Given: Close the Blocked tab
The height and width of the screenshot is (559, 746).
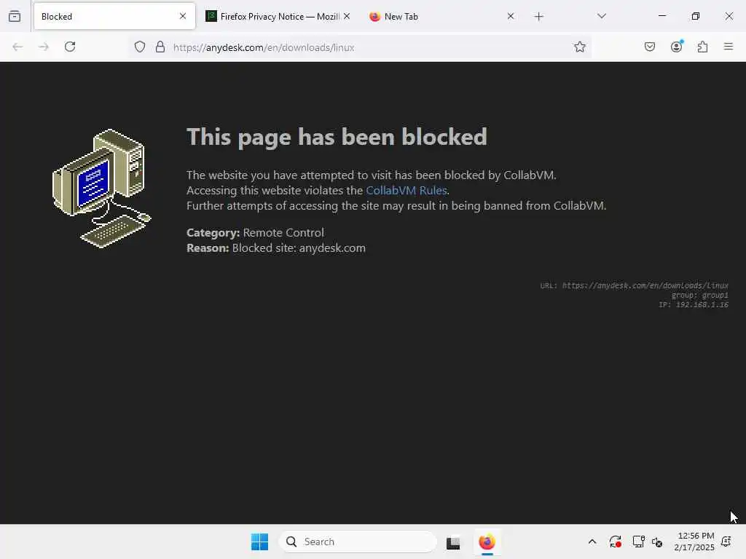Looking at the screenshot, I should tap(183, 16).
